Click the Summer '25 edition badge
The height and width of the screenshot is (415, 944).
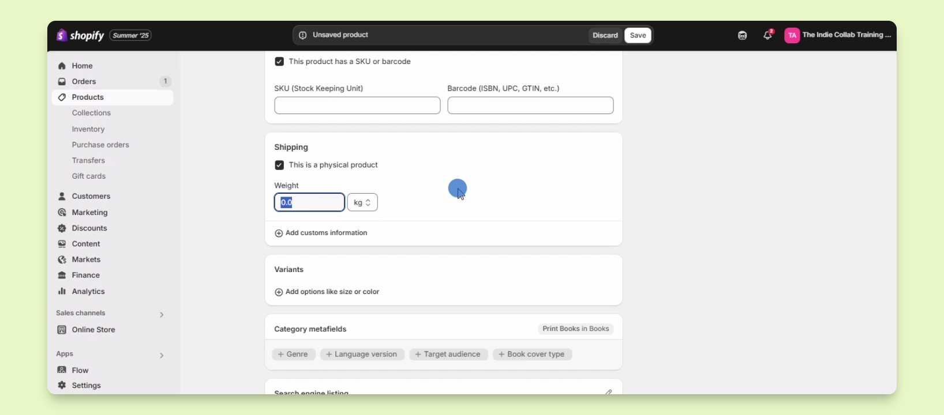130,35
